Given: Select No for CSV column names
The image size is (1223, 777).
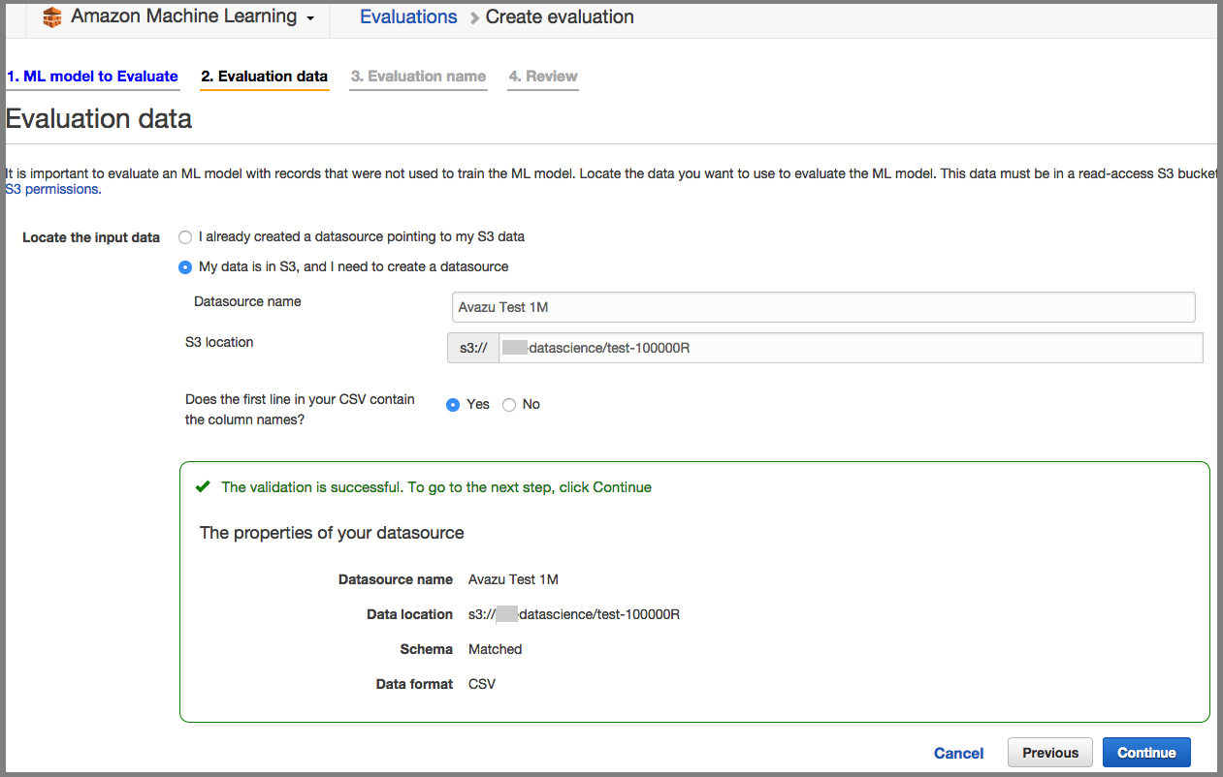Looking at the screenshot, I should click(x=509, y=405).
